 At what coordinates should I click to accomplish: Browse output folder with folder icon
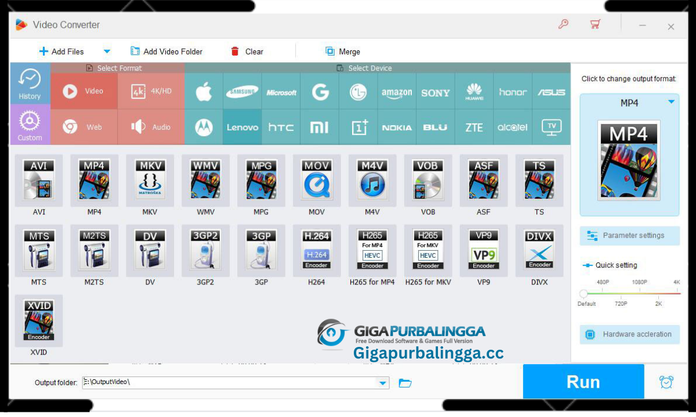coord(405,383)
